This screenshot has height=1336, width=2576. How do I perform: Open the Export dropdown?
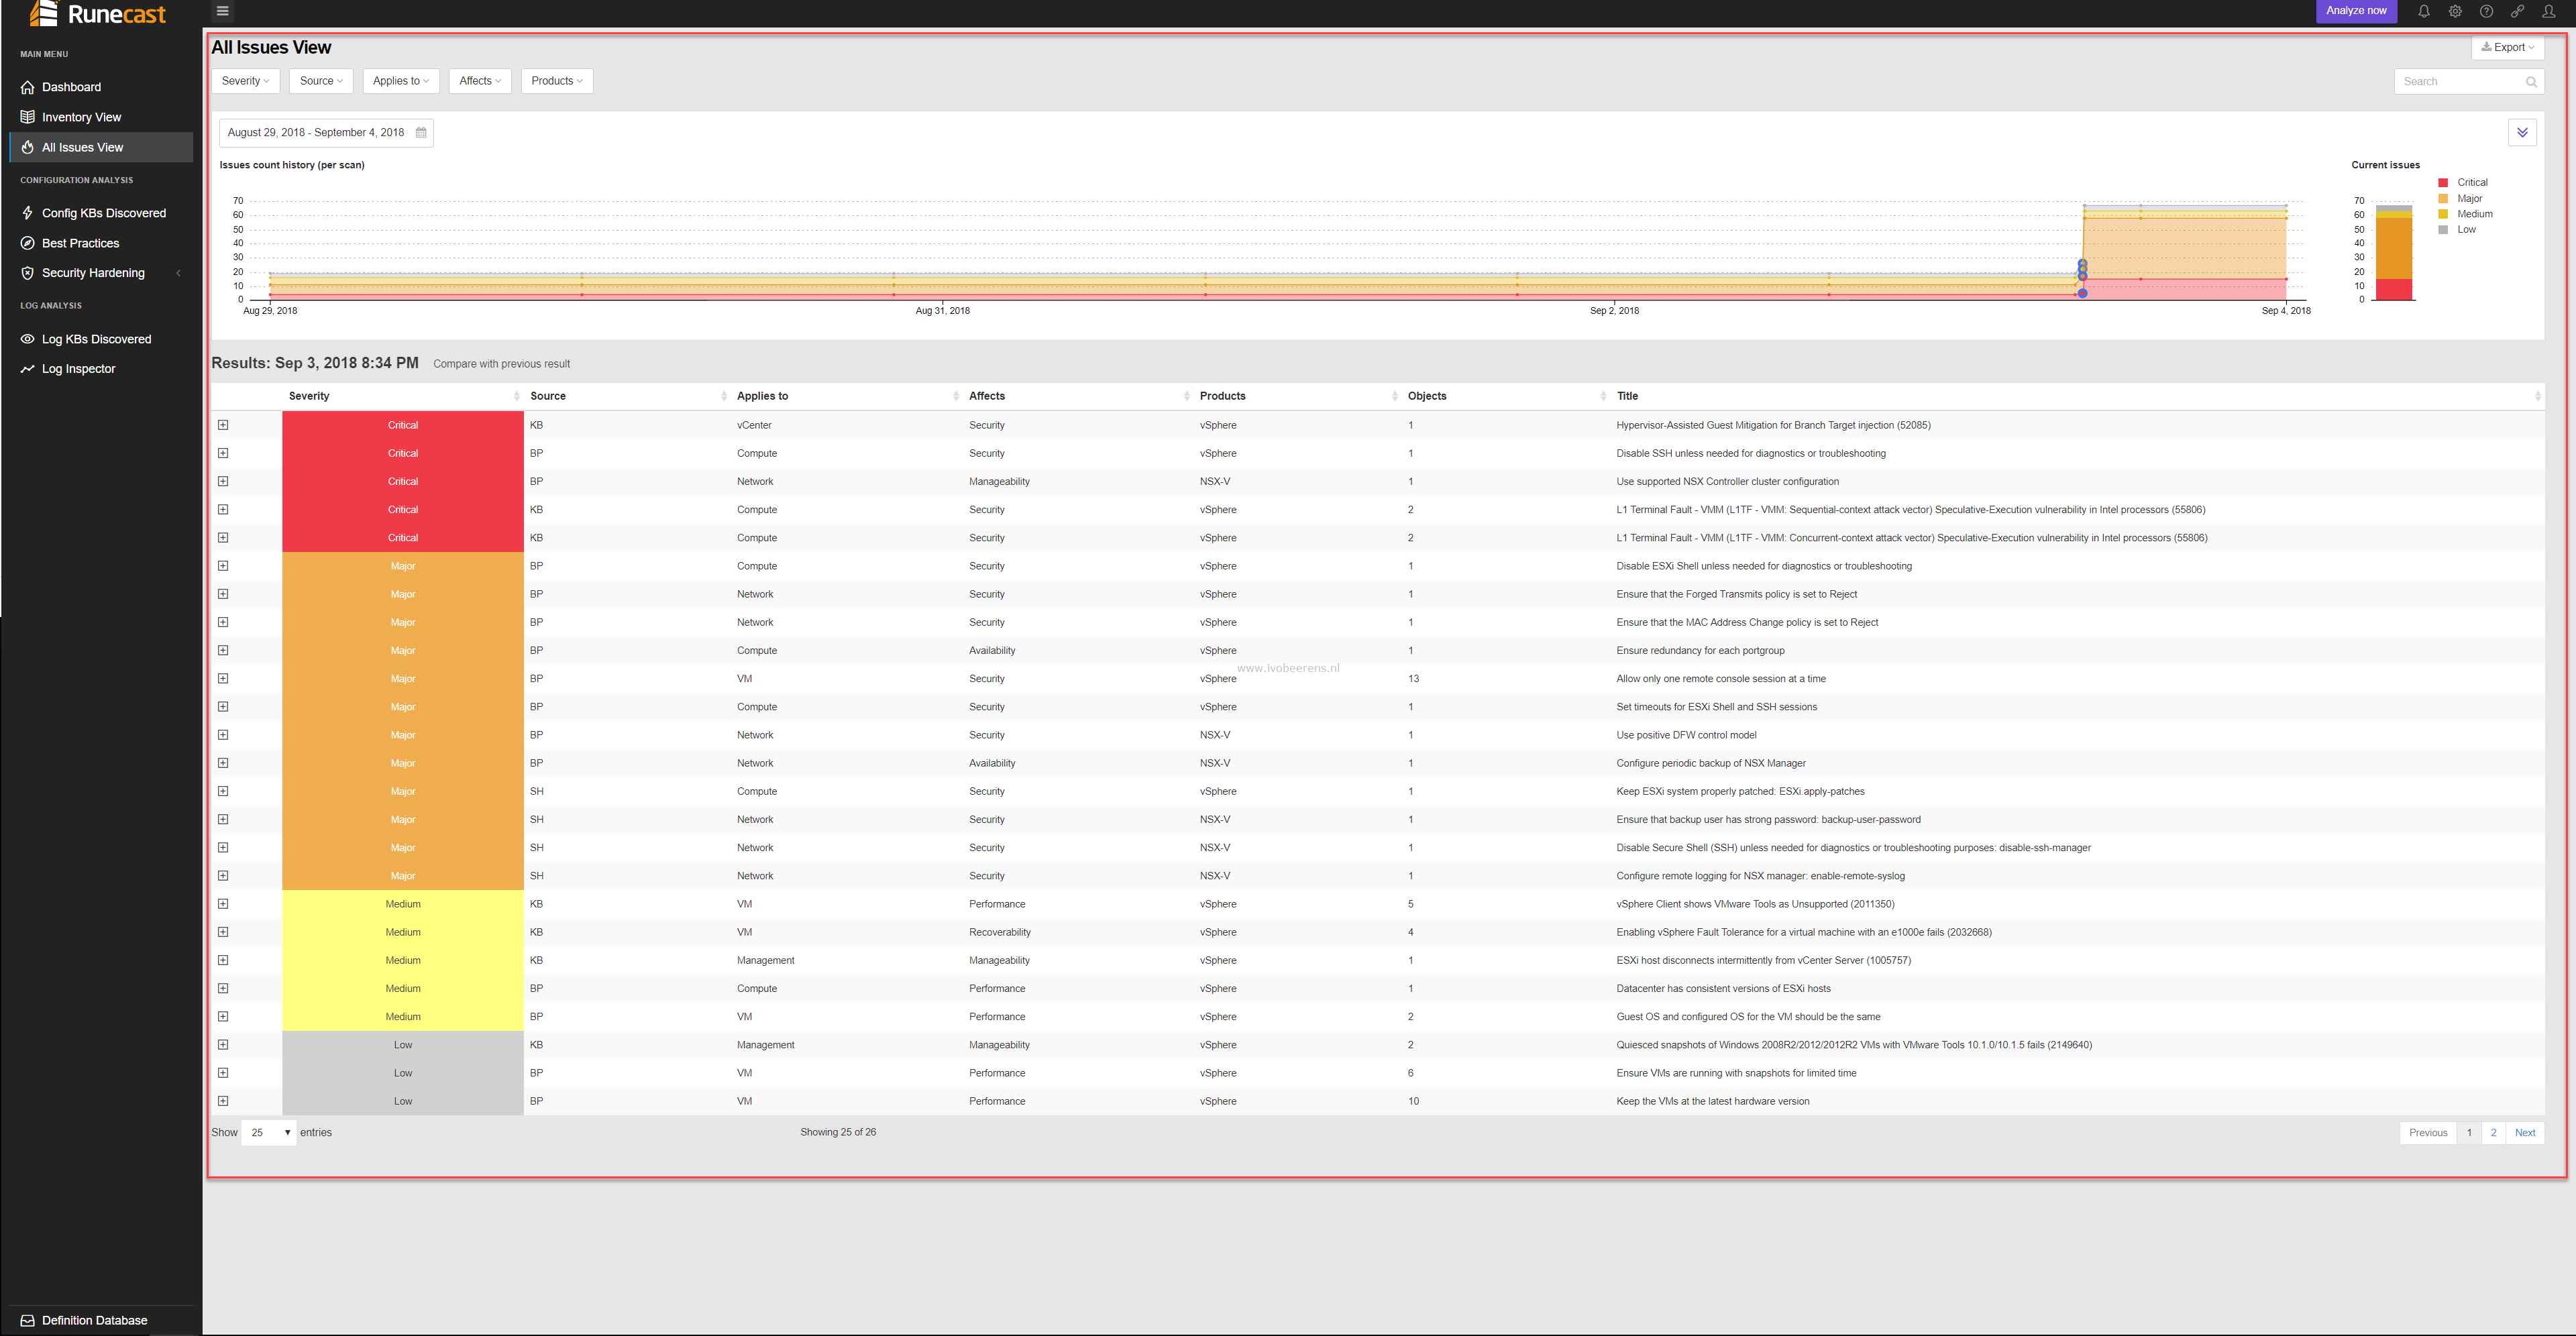click(2507, 47)
